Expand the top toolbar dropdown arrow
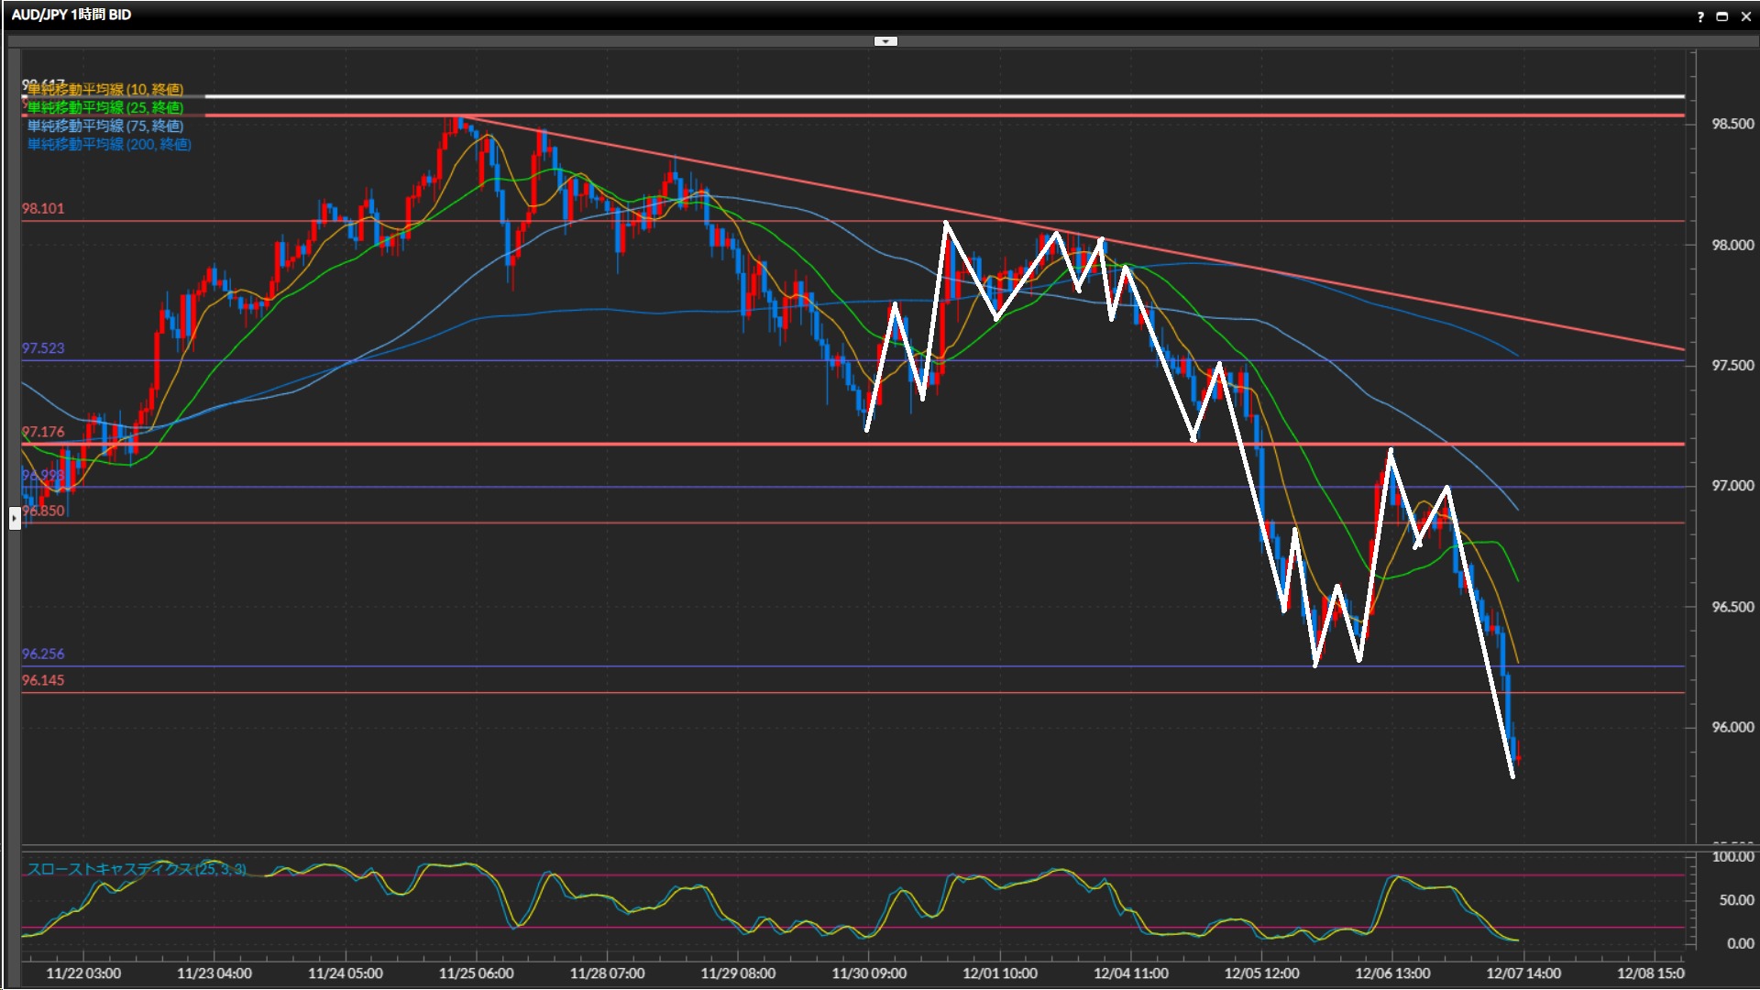Viewport: 1760px width, 990px height. click(x=885, y=41)
